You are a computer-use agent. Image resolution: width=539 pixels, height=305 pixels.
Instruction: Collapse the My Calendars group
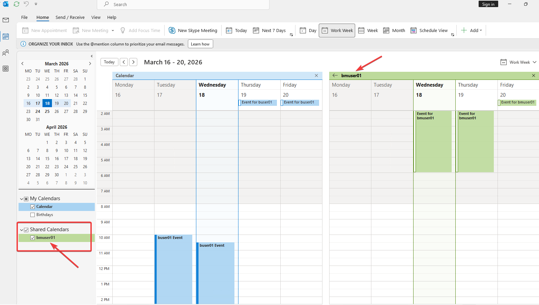pyautogui.click(x=22, y=199)
